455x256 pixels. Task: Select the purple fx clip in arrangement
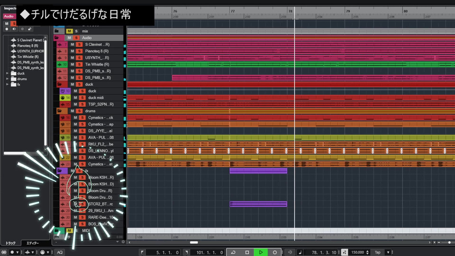point(258,171)
